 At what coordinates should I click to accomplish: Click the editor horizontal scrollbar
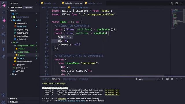pos(108,75)
